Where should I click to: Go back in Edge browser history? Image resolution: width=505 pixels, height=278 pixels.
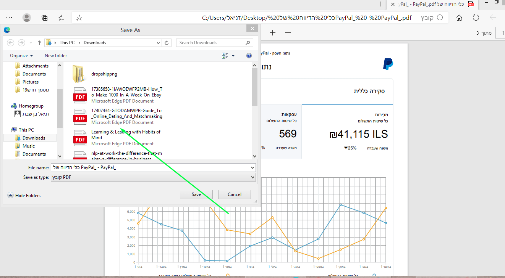click(493, 18)
